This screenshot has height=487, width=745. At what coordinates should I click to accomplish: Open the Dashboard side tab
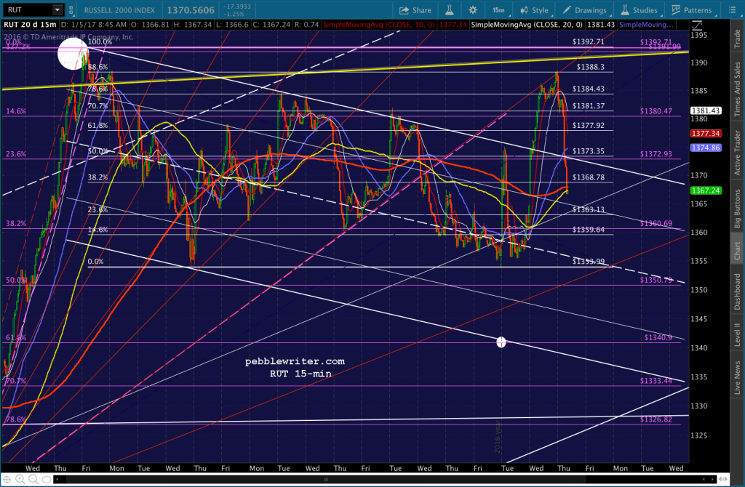pyautogui.click(x=737, y=292)
